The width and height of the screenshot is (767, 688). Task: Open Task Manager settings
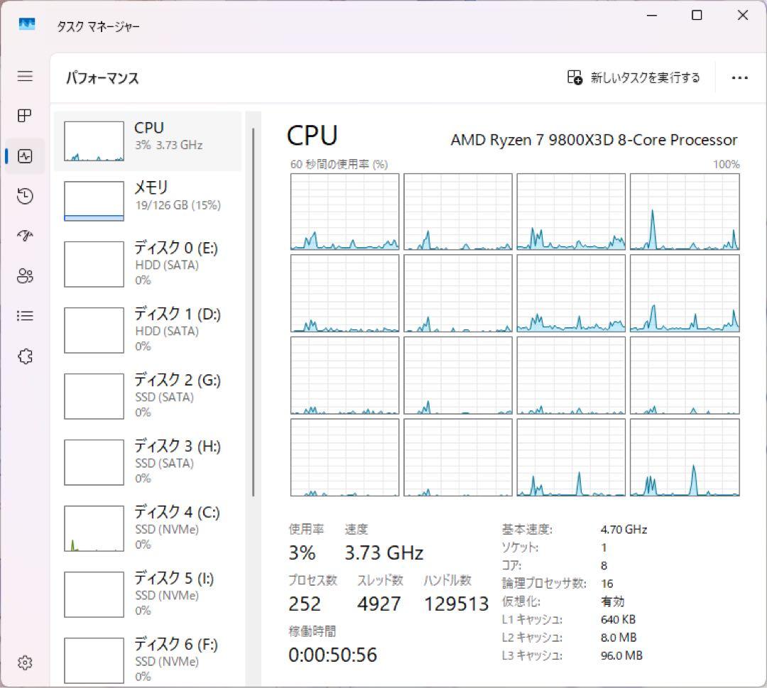click(x=25, y=662)
